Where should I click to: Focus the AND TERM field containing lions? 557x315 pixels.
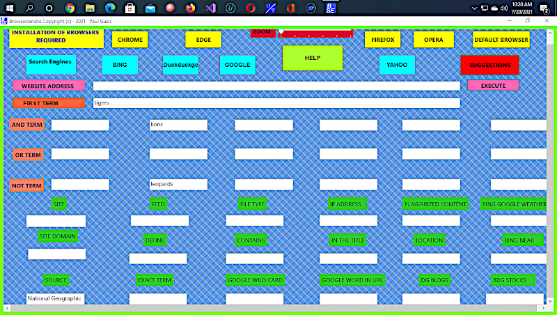pyautogui.click(x=178, y=125)
